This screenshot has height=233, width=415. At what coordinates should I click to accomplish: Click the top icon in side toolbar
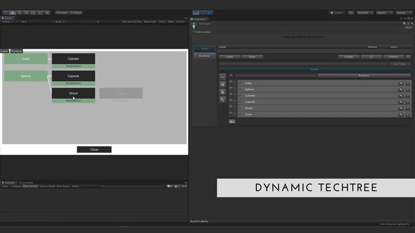(x=222, y=77)
